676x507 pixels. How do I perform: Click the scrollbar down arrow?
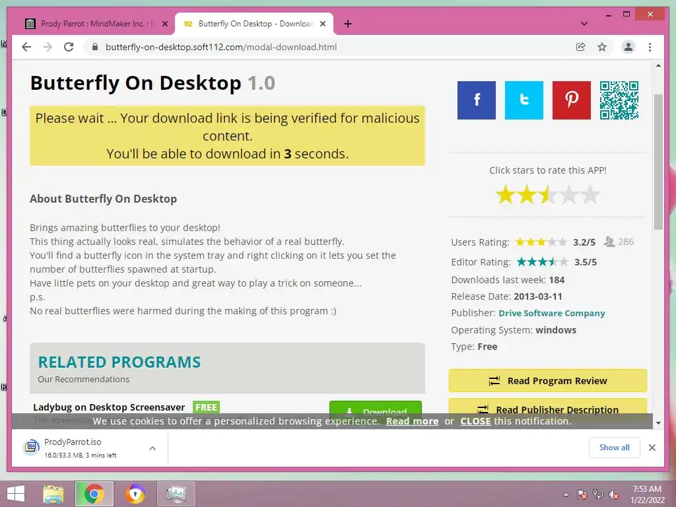point(658,423)
